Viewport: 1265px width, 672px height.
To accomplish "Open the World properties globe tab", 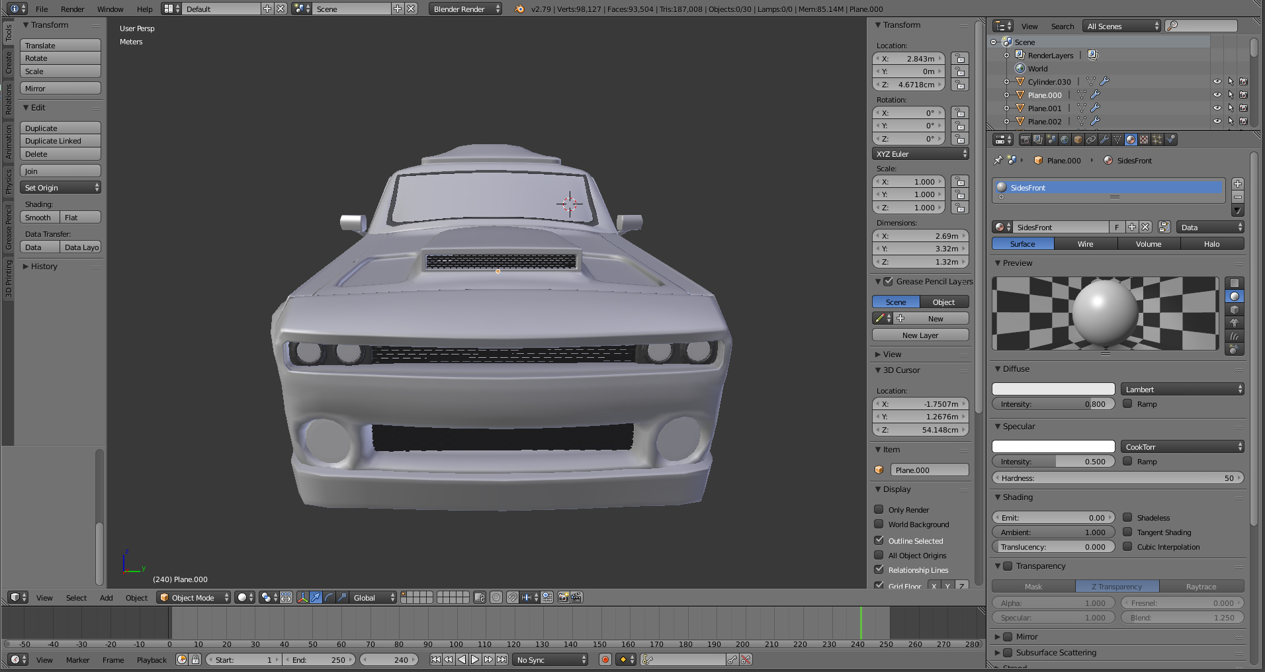I will click(x=1065, y=140).
